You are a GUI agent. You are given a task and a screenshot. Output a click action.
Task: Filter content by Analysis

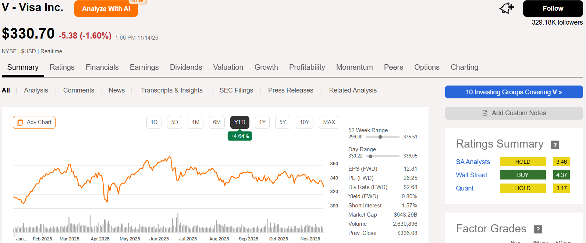tap(36, 90)
